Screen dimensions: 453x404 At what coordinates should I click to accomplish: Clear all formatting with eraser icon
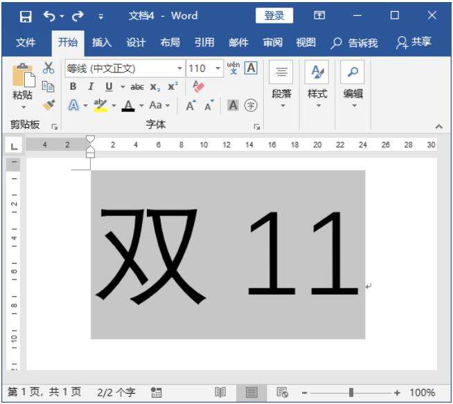(x=198, y=86)
